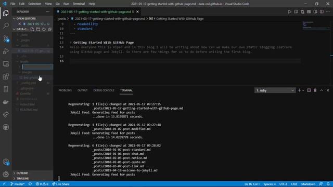Click the Run play icon in editor toolbar
This screenshot has width=333, height=187.
289,11
